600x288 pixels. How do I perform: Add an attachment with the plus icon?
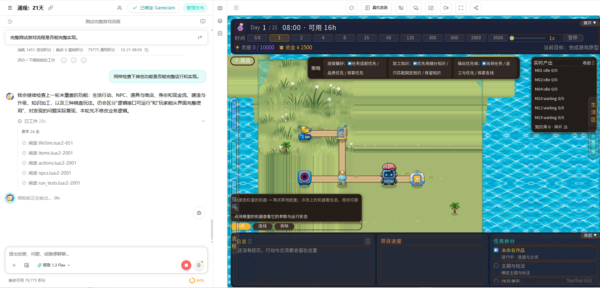point(14,265)
